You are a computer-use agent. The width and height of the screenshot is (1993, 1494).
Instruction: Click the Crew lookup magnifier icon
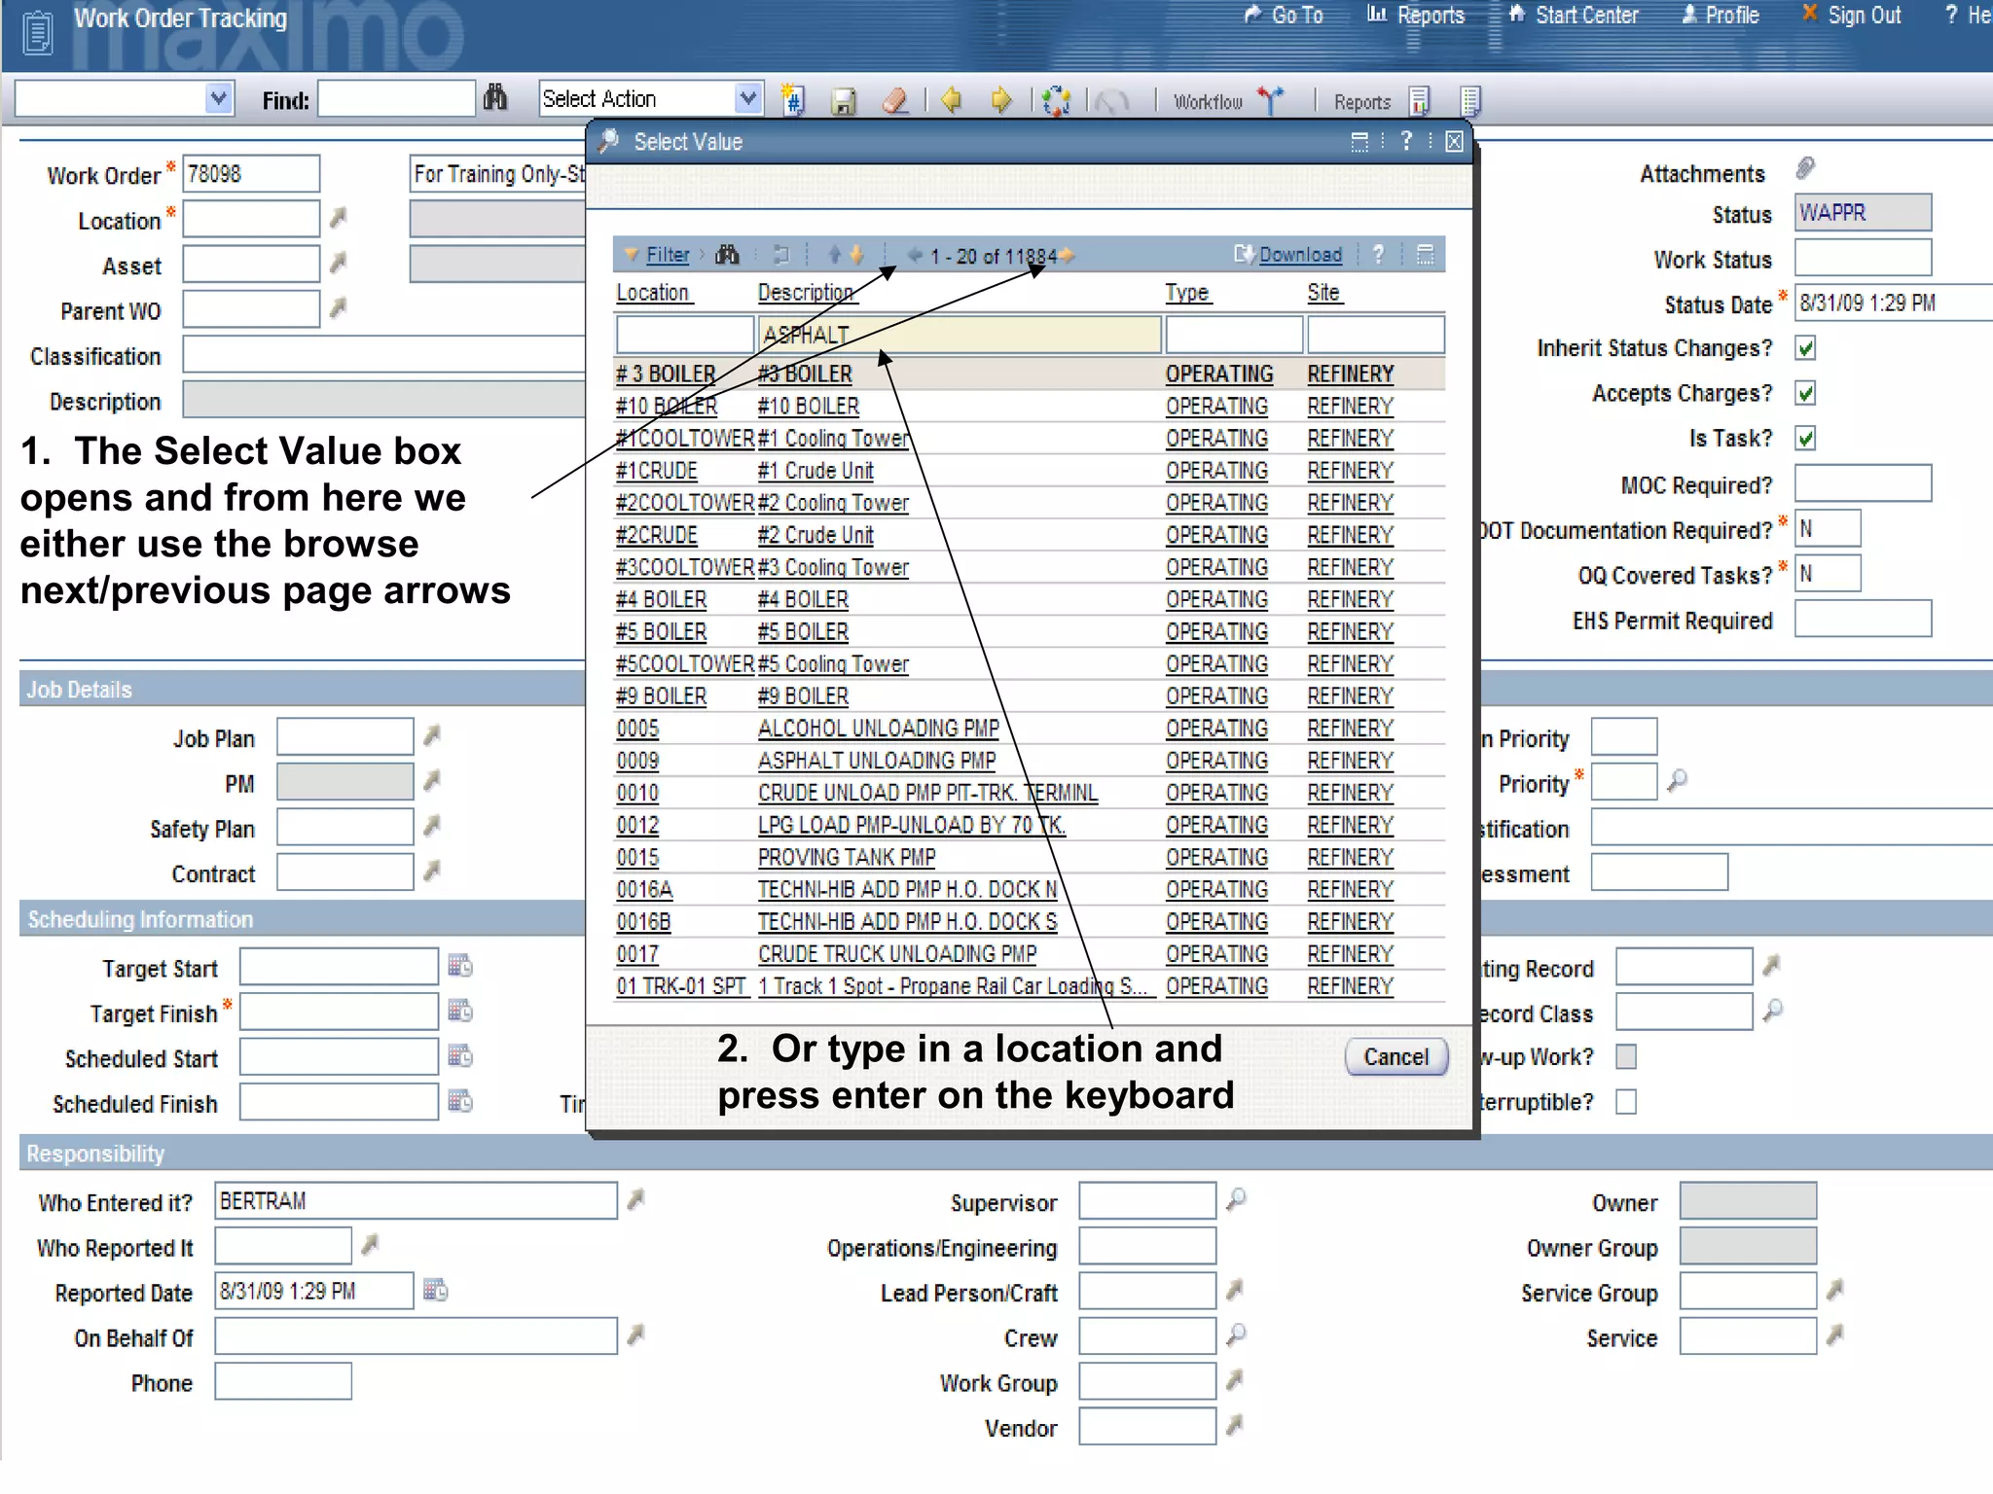click(x=1236, y=1334)
